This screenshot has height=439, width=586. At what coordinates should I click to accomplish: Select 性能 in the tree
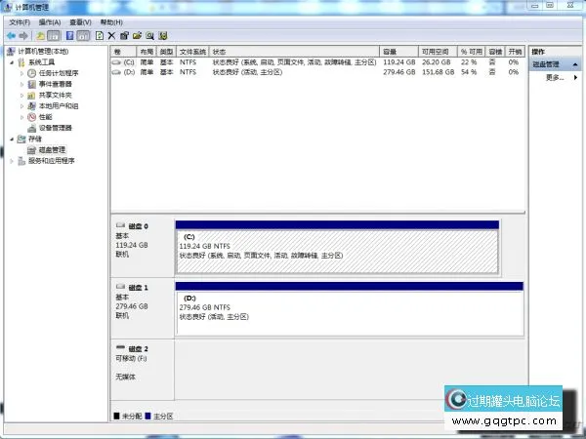click(46, 117)
